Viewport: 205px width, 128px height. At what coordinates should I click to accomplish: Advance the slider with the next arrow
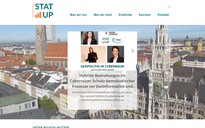point(133,51)
